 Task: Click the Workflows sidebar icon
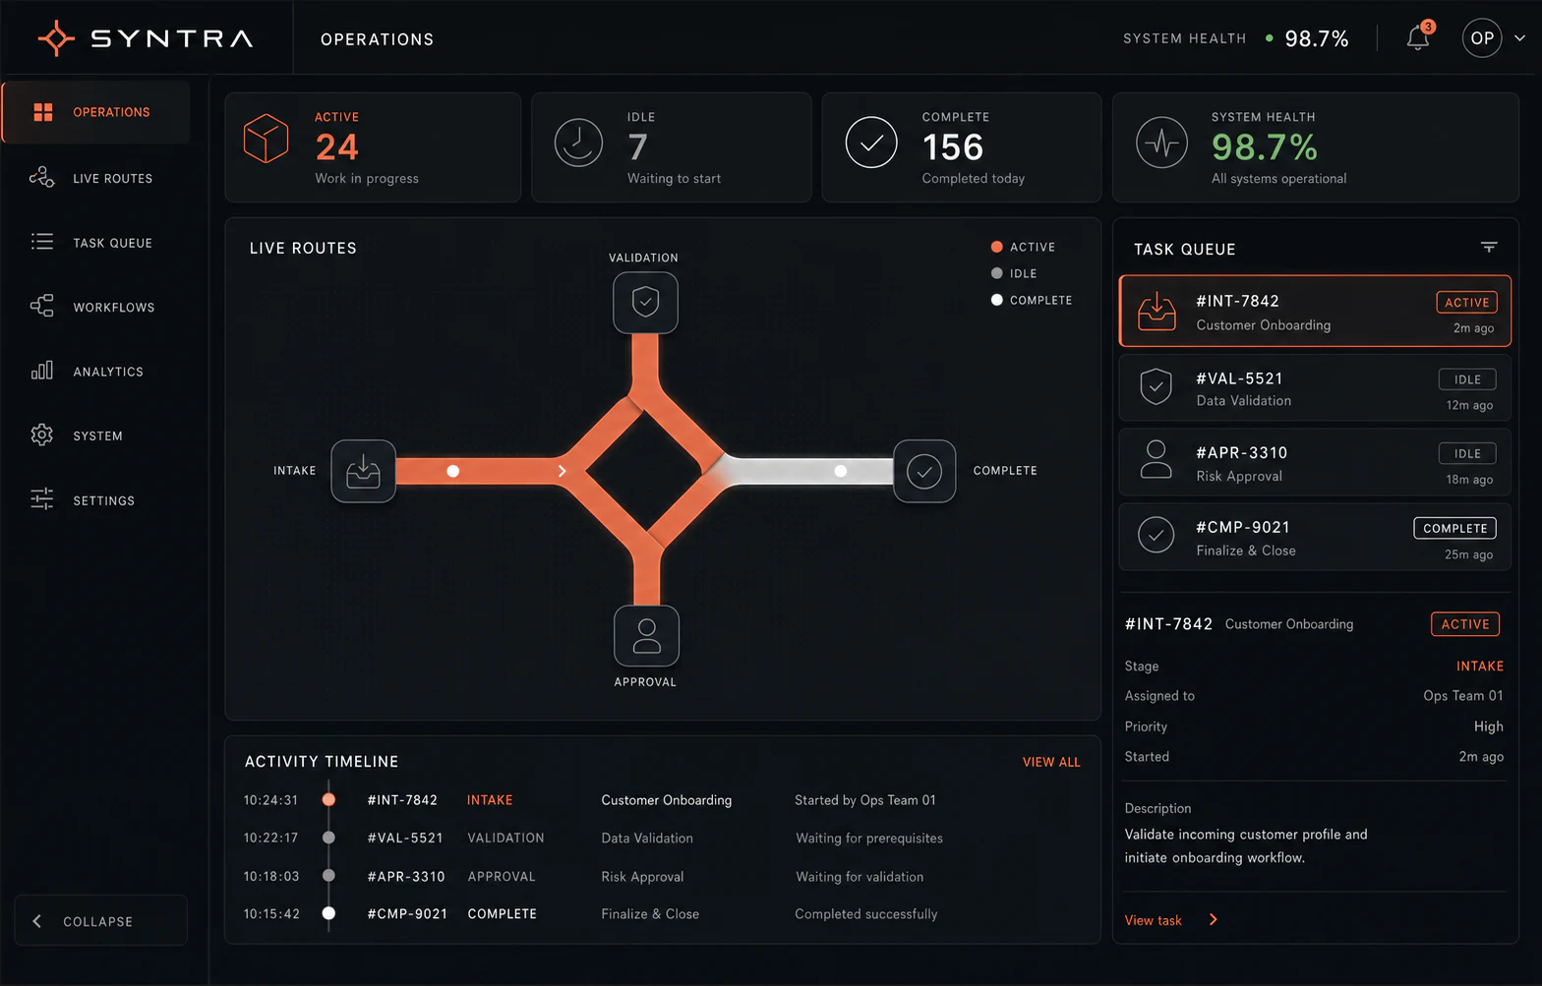tap(41, 306)
